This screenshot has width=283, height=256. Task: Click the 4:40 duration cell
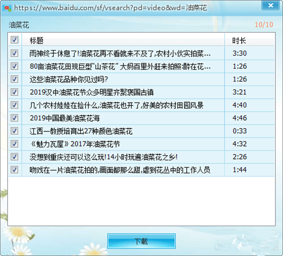tap(239, 105)
